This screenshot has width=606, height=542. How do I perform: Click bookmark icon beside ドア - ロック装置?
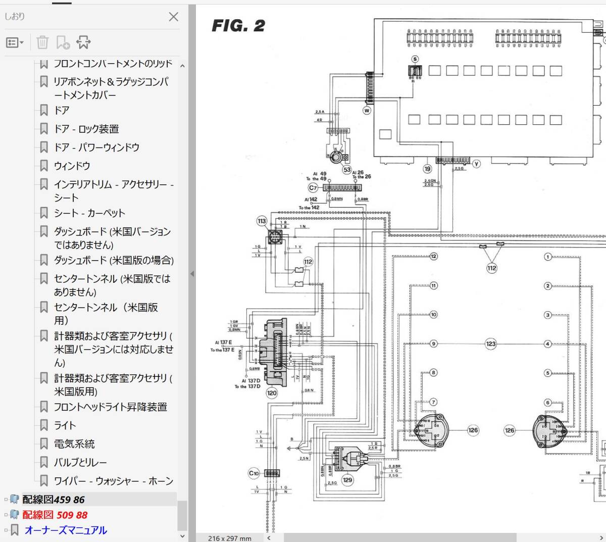tap(44, 129)
